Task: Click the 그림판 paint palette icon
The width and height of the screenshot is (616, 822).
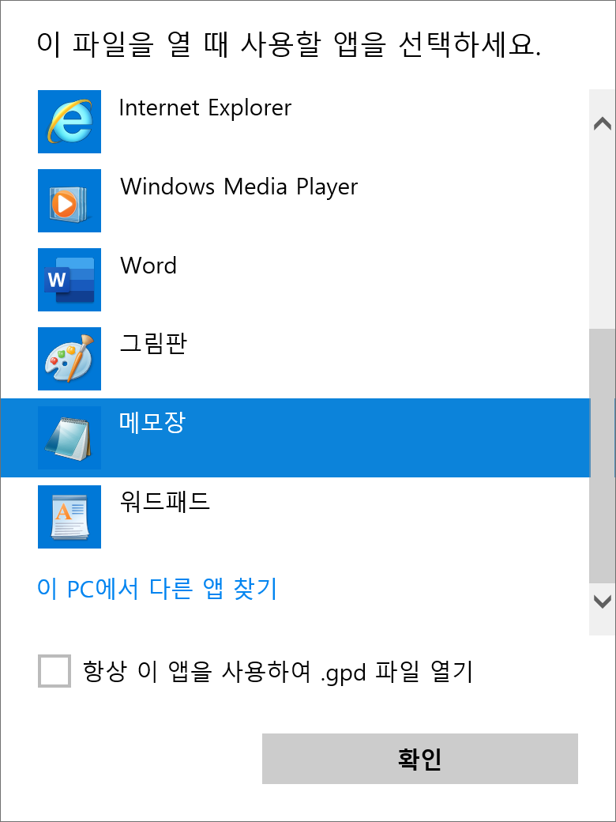Action: click(69, 359)
